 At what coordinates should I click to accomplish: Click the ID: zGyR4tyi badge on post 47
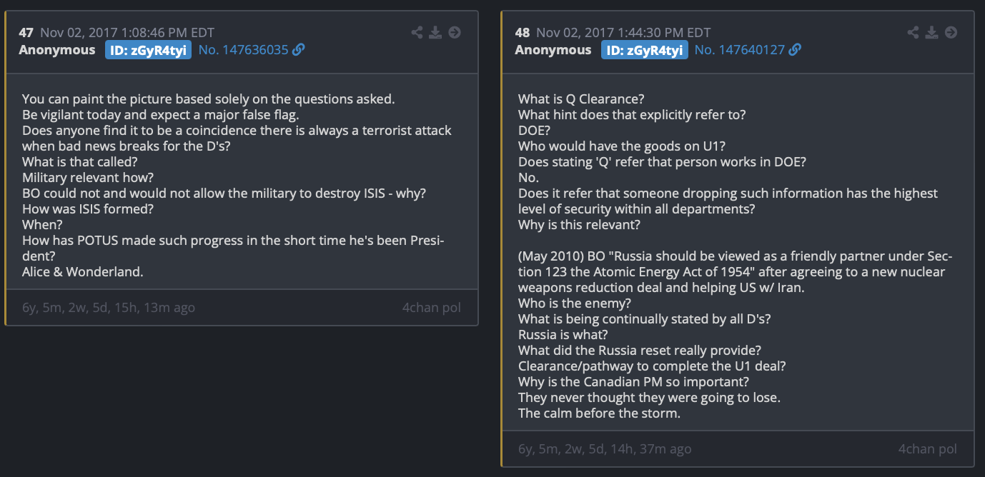148,50
